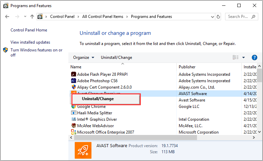Expand the chevron before Control Panel breadcrumb
Image resolution: width=263 pixels, height=161 pixels.
(x=46, y=17)
